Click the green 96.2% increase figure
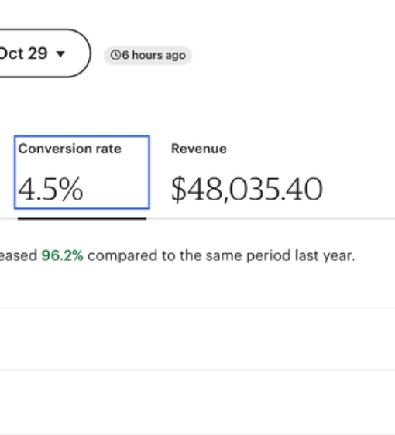 [62, 255]
